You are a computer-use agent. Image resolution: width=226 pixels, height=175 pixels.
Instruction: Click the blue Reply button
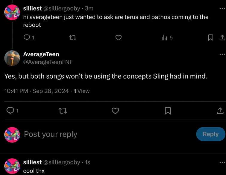(210, 134)
